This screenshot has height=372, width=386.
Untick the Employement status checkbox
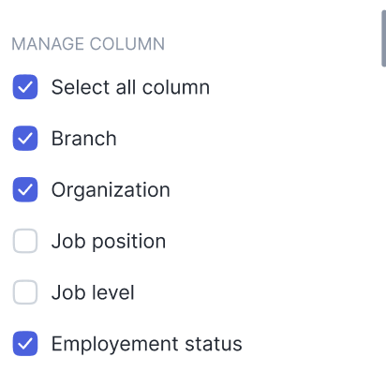tap(25, 343)
